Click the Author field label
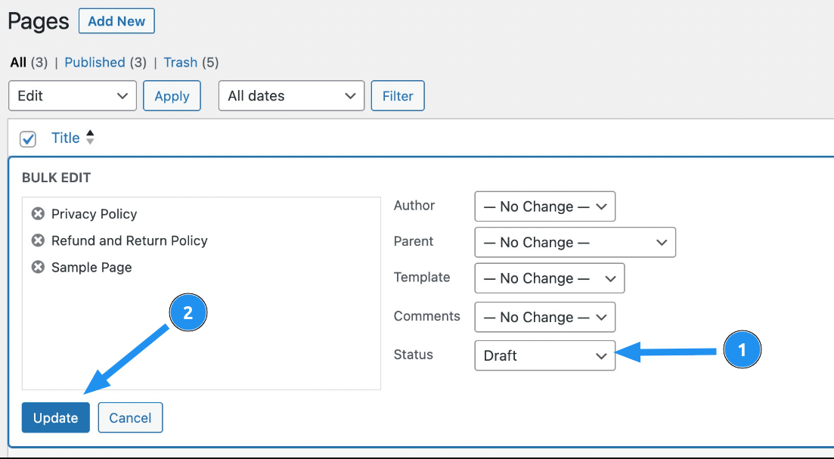The width and height of the screenshot is (834, 459). (414, 205)
